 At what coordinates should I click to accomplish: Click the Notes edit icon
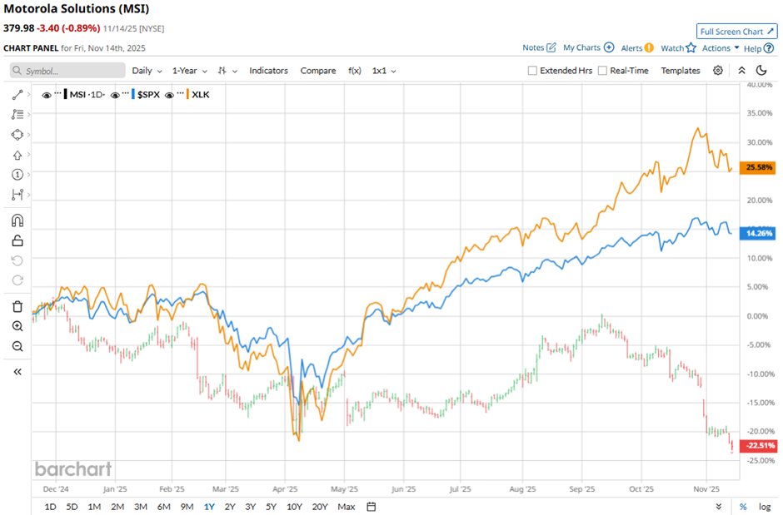551,47
